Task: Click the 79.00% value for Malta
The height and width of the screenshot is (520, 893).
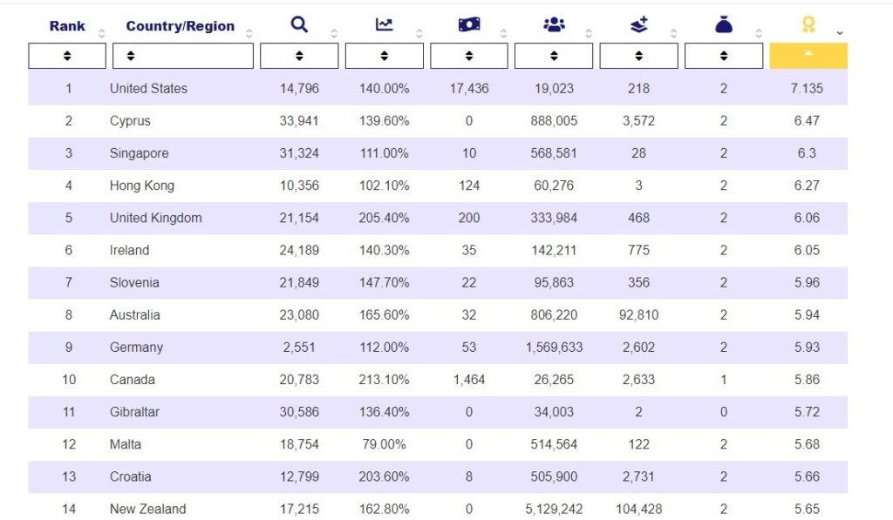Action: point(384,444)
